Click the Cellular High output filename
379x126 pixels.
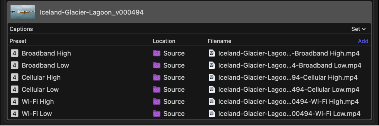pyautogui.click(x=288, y=77)
